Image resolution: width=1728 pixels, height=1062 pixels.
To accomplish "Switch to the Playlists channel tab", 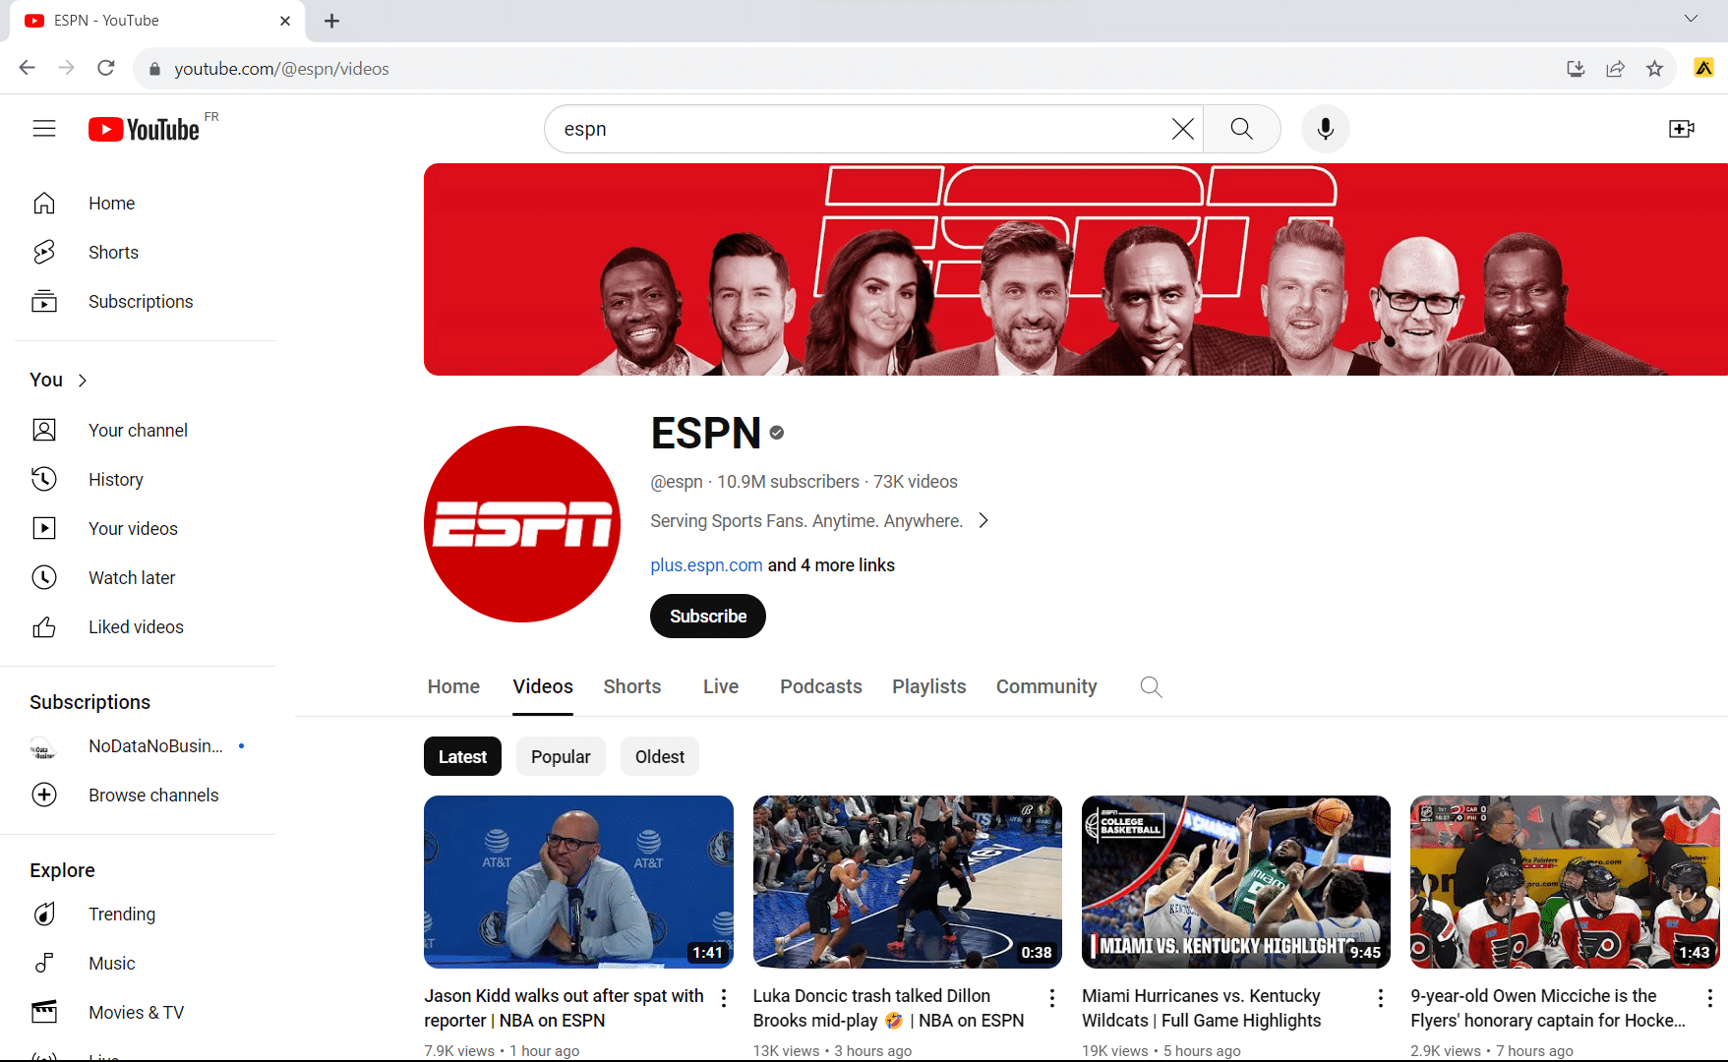I will [928, 687].
